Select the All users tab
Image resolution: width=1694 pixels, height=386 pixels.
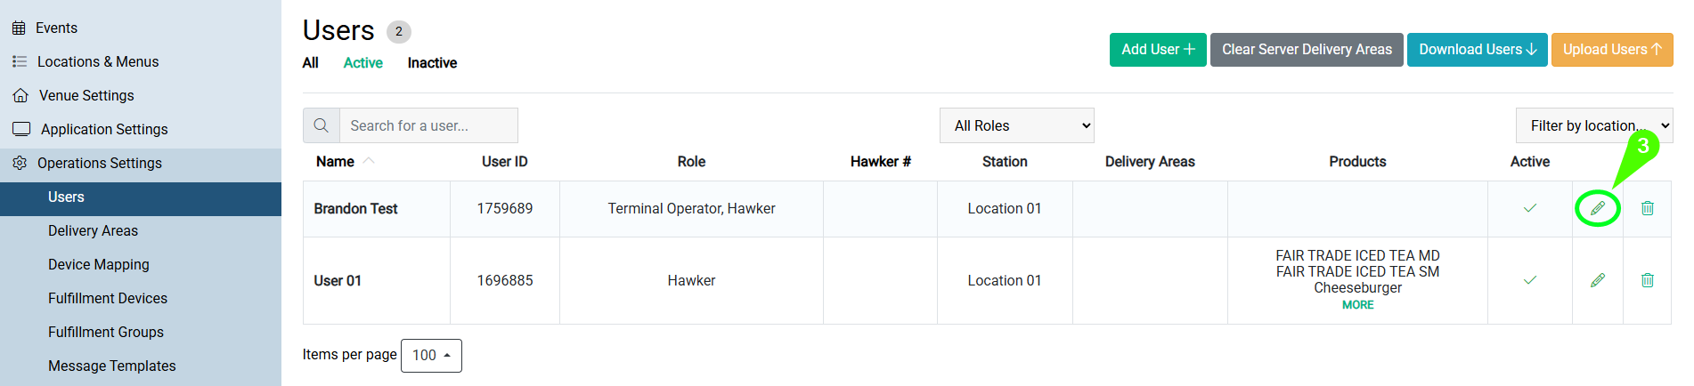click(310, 63)
